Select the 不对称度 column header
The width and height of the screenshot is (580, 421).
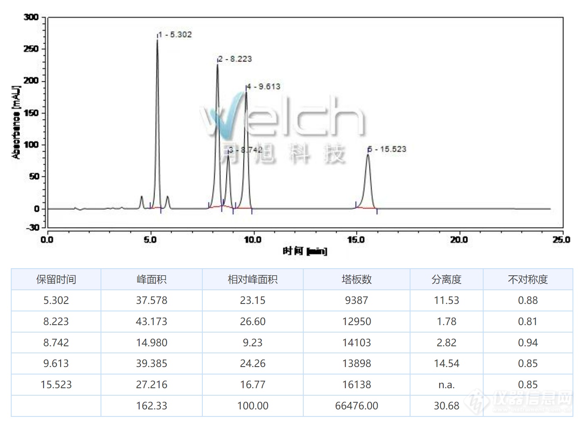pyautogui.click(x=528, y=279)
